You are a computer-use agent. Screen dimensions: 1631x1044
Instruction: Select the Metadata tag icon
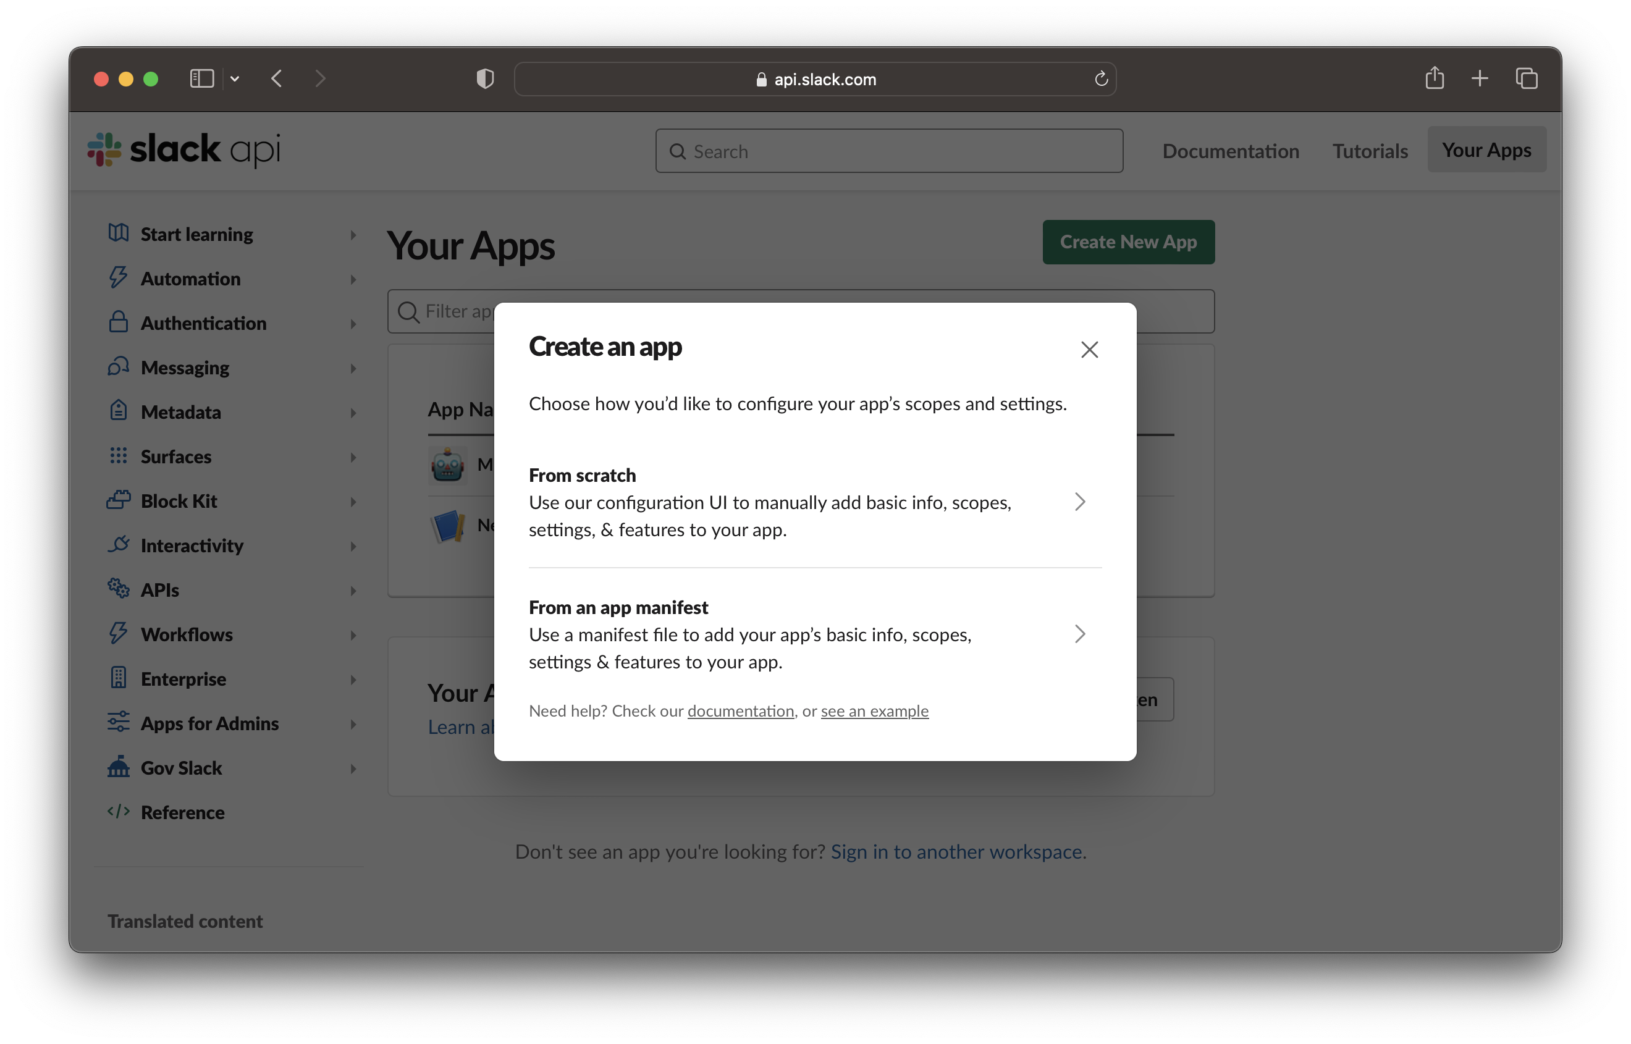[x=119, y=411]
